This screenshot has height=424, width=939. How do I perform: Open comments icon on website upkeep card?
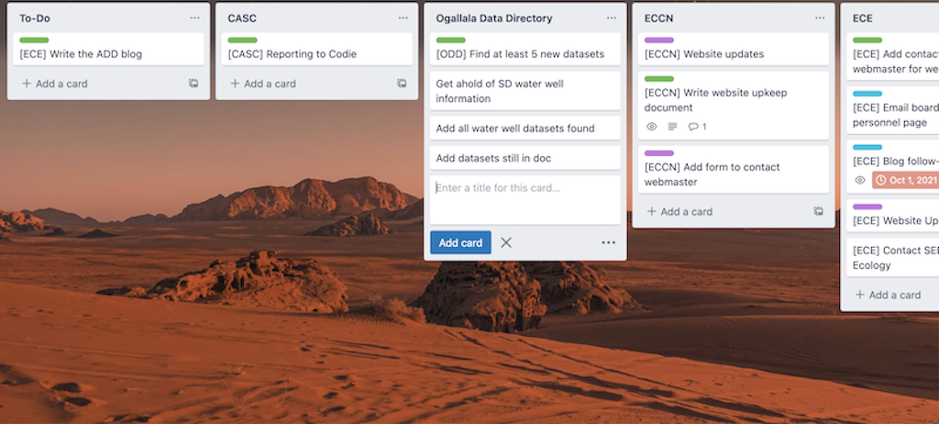(x=697, y=127)
